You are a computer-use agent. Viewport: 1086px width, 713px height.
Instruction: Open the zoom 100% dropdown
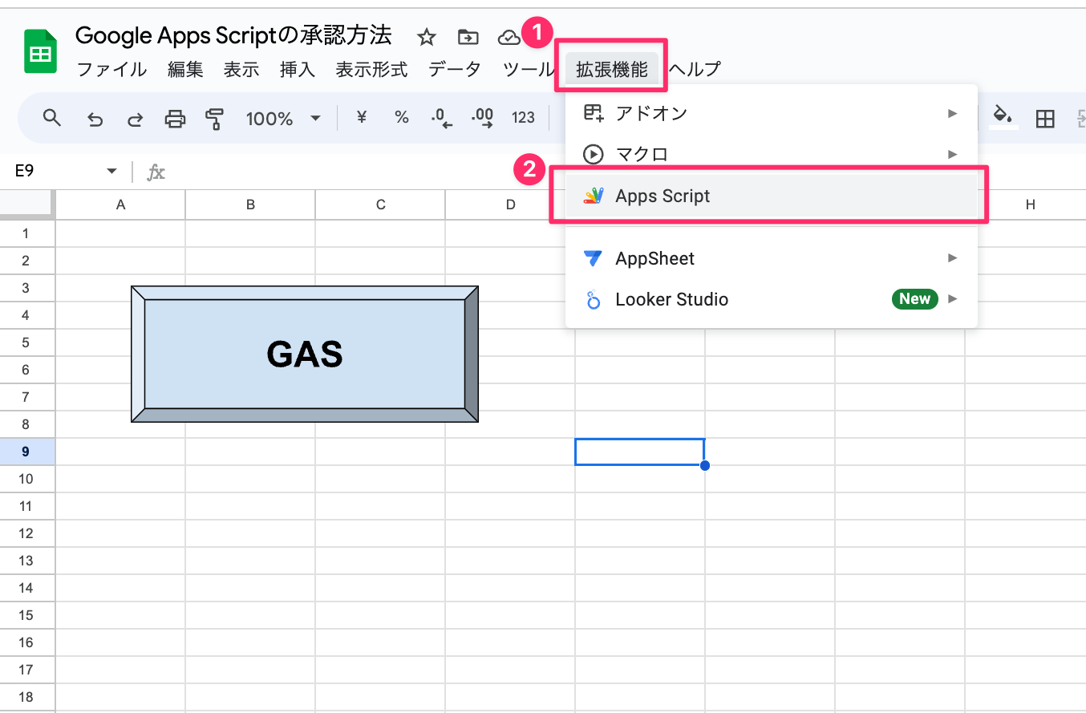pos(283,119)
